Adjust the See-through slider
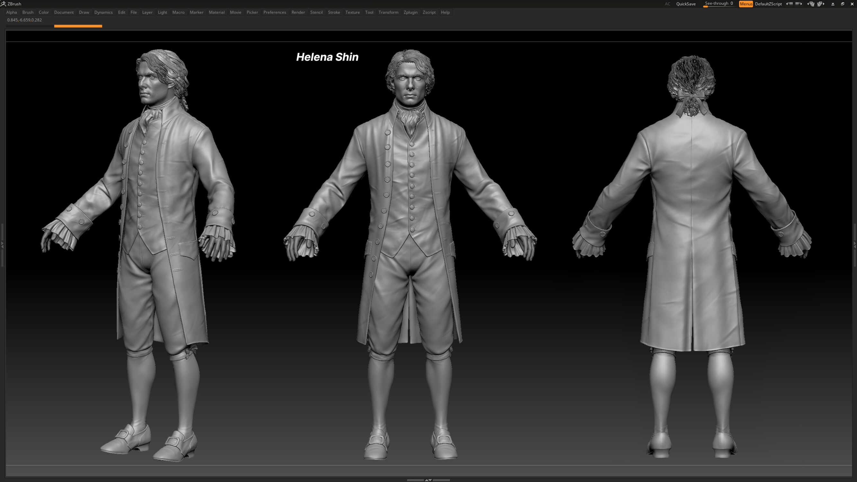This screenshot has width=857, height=482. click(719, 4)
